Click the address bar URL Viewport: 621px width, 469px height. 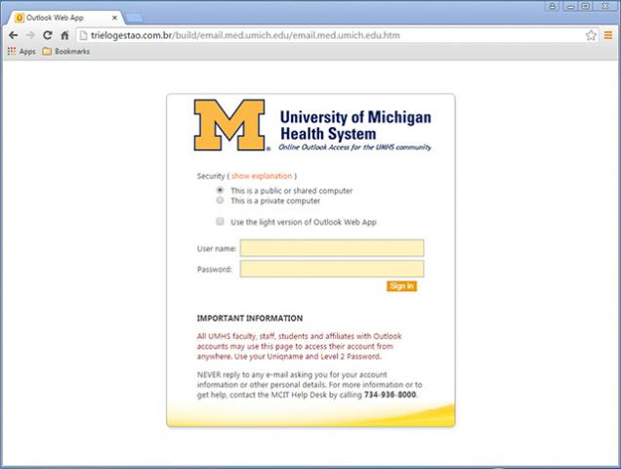pos(245,35)
